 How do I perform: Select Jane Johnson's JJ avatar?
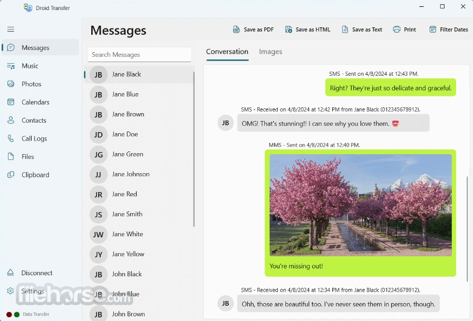(98, 175)
